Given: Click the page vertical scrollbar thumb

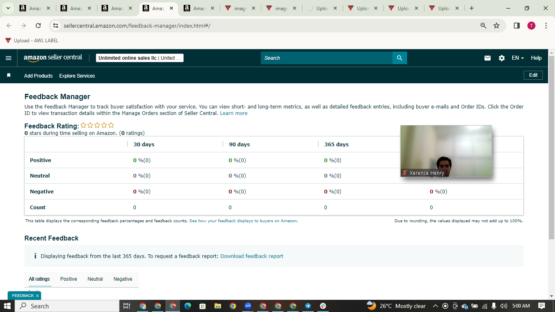Looking at the screenshot, I should 551,147.
